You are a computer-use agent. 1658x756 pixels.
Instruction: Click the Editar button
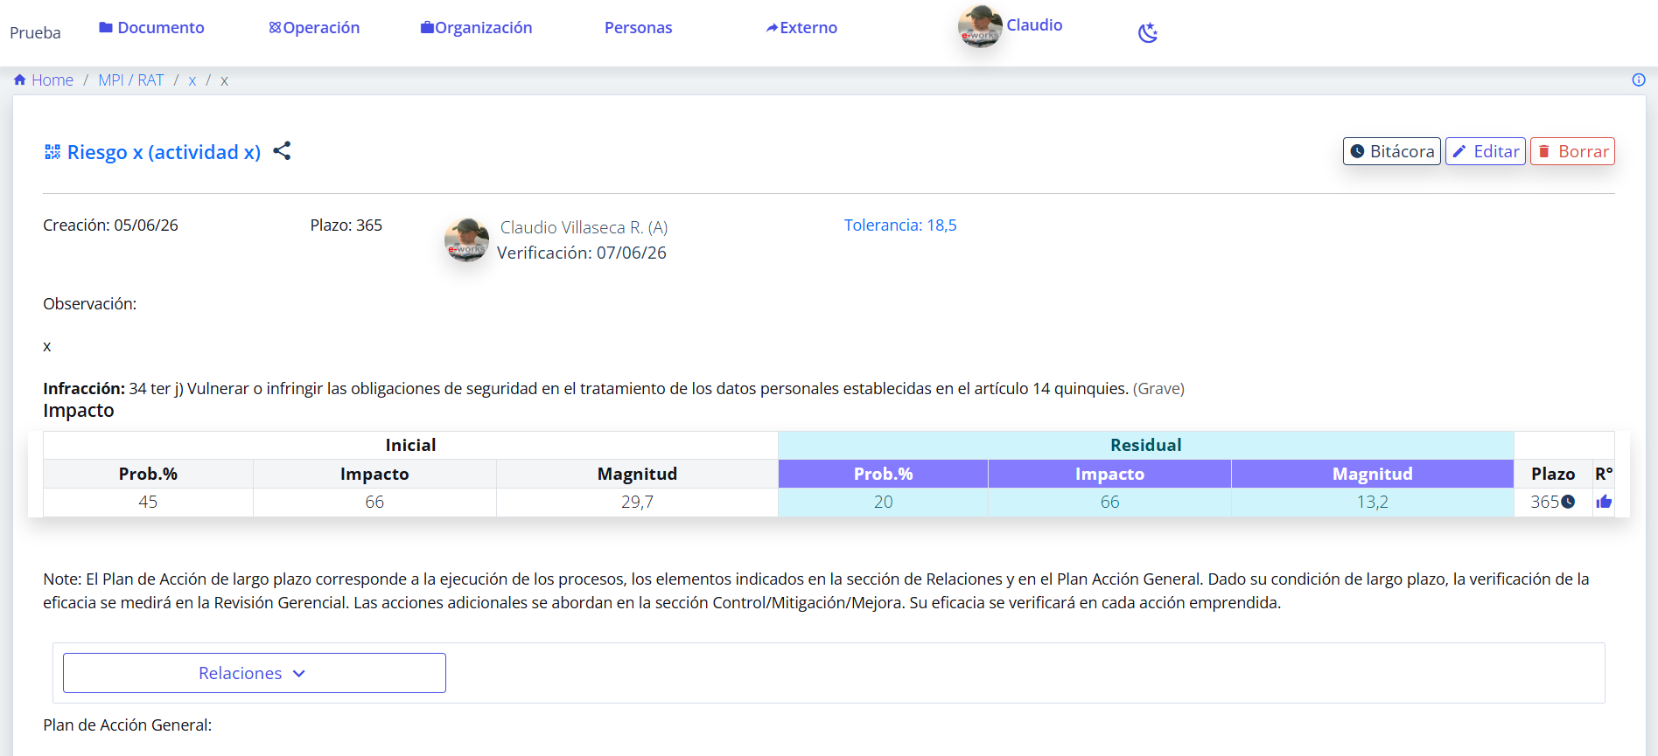1486,151
